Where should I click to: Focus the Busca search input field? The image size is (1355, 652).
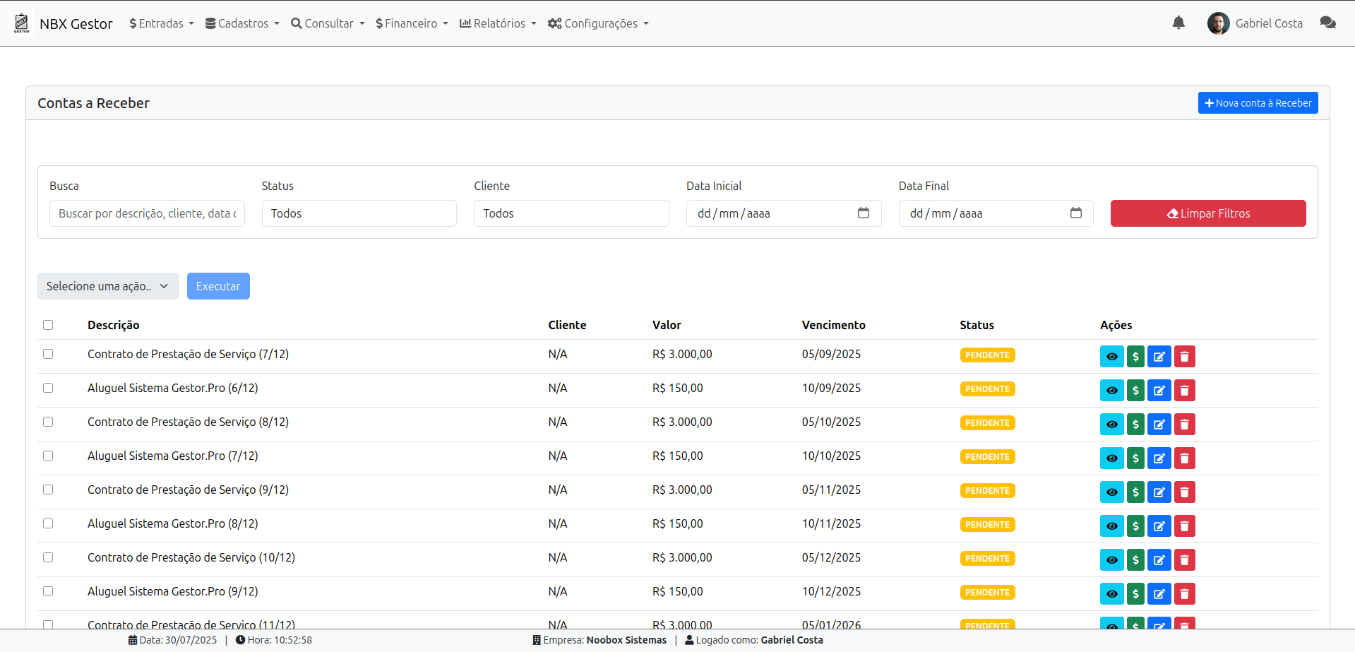pos(147,213)
